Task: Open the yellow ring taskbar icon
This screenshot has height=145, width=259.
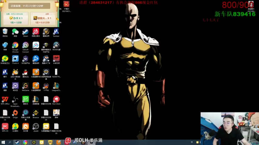Action: pos(34,142)
